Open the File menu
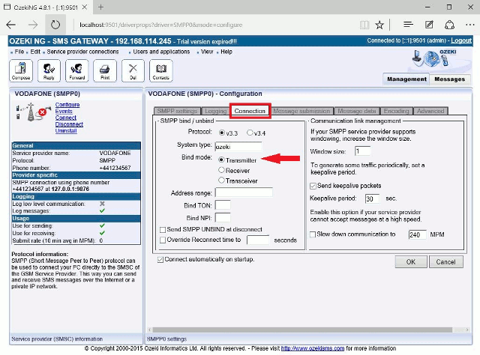This screenshot has height=355, width=480. [19, 52]
